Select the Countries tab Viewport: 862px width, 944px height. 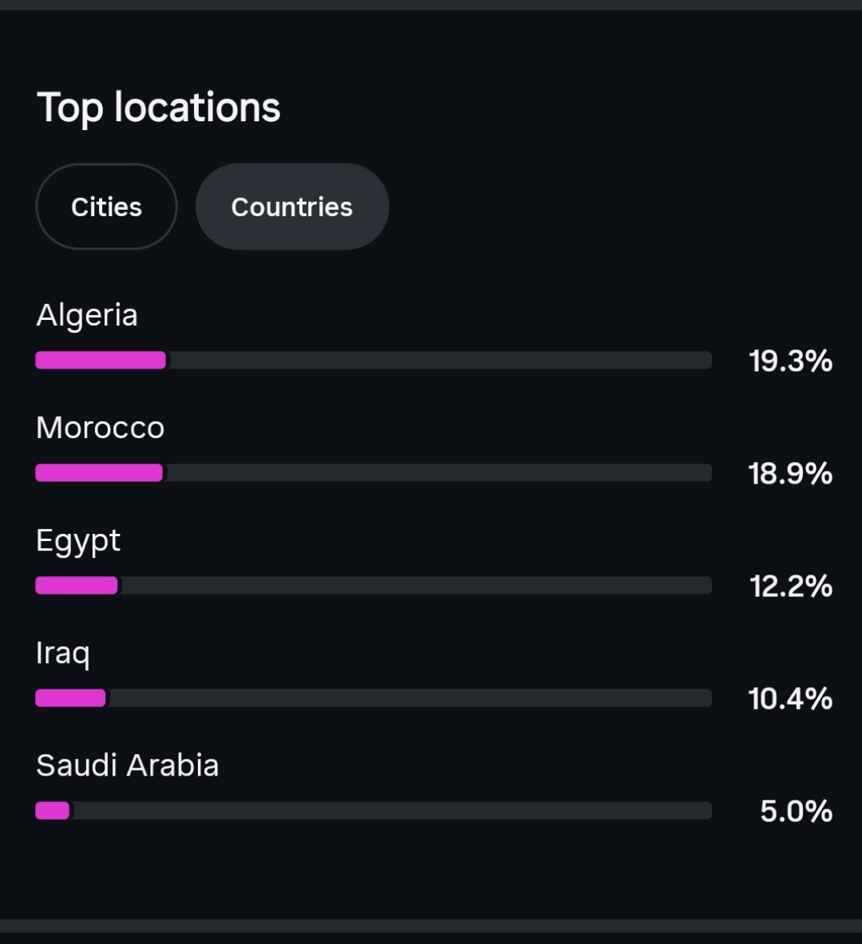pyautogui.click(x=292, y=207)
